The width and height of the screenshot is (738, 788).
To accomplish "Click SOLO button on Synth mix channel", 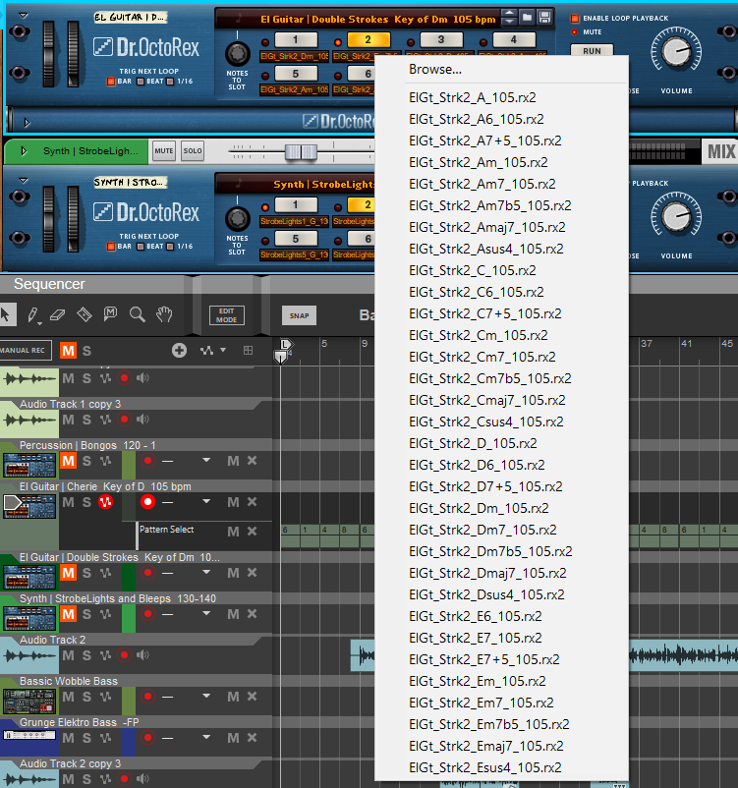I will click(193, 150).
